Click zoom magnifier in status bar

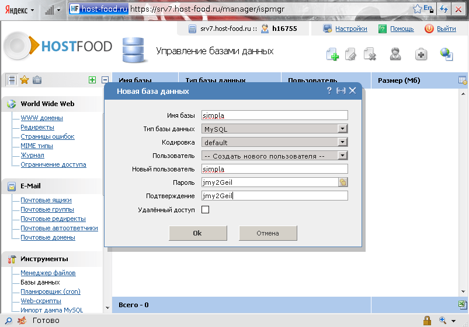[x=443, y=321]
